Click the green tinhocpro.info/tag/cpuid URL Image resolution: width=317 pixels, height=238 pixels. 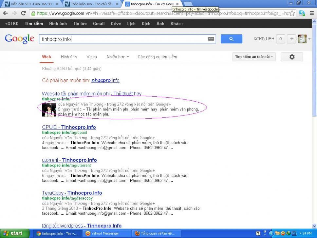click(x=65, y=132)
